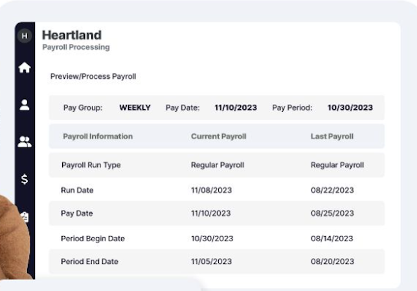The height and width of the screenshot is (291, 417).
Task: Click the Payroll Information column header
Action: click(98, 136)
